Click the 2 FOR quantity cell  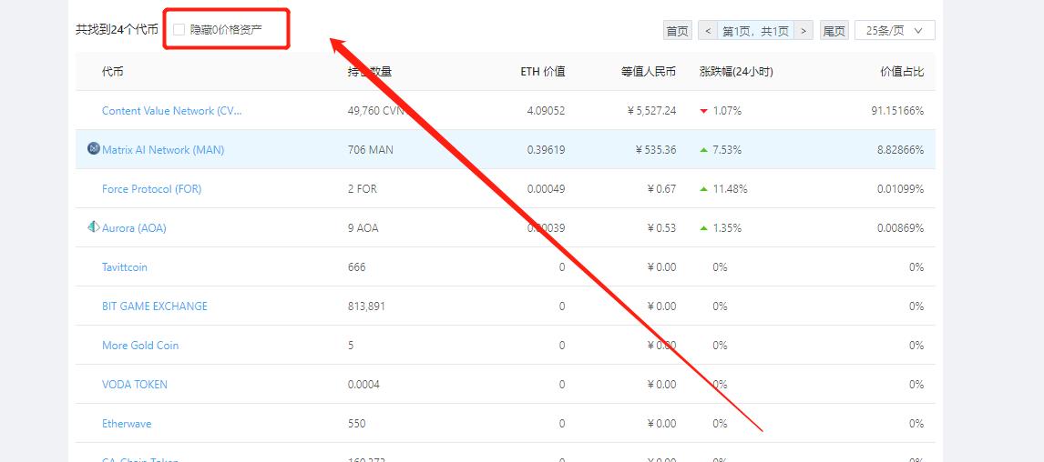coord(363,189)
